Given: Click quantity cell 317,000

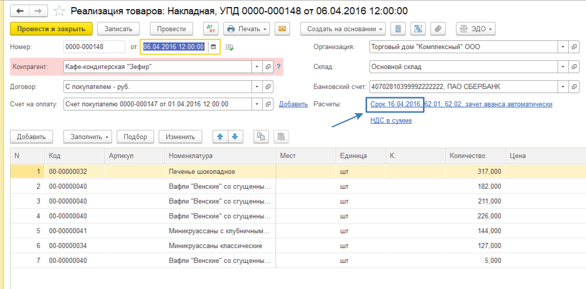Looking at the screenshot, I should click(x=475, y=171).
